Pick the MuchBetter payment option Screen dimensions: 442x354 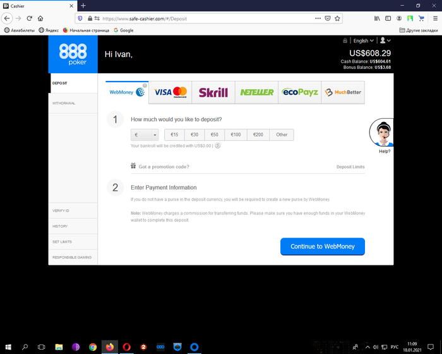pos(343,92)
